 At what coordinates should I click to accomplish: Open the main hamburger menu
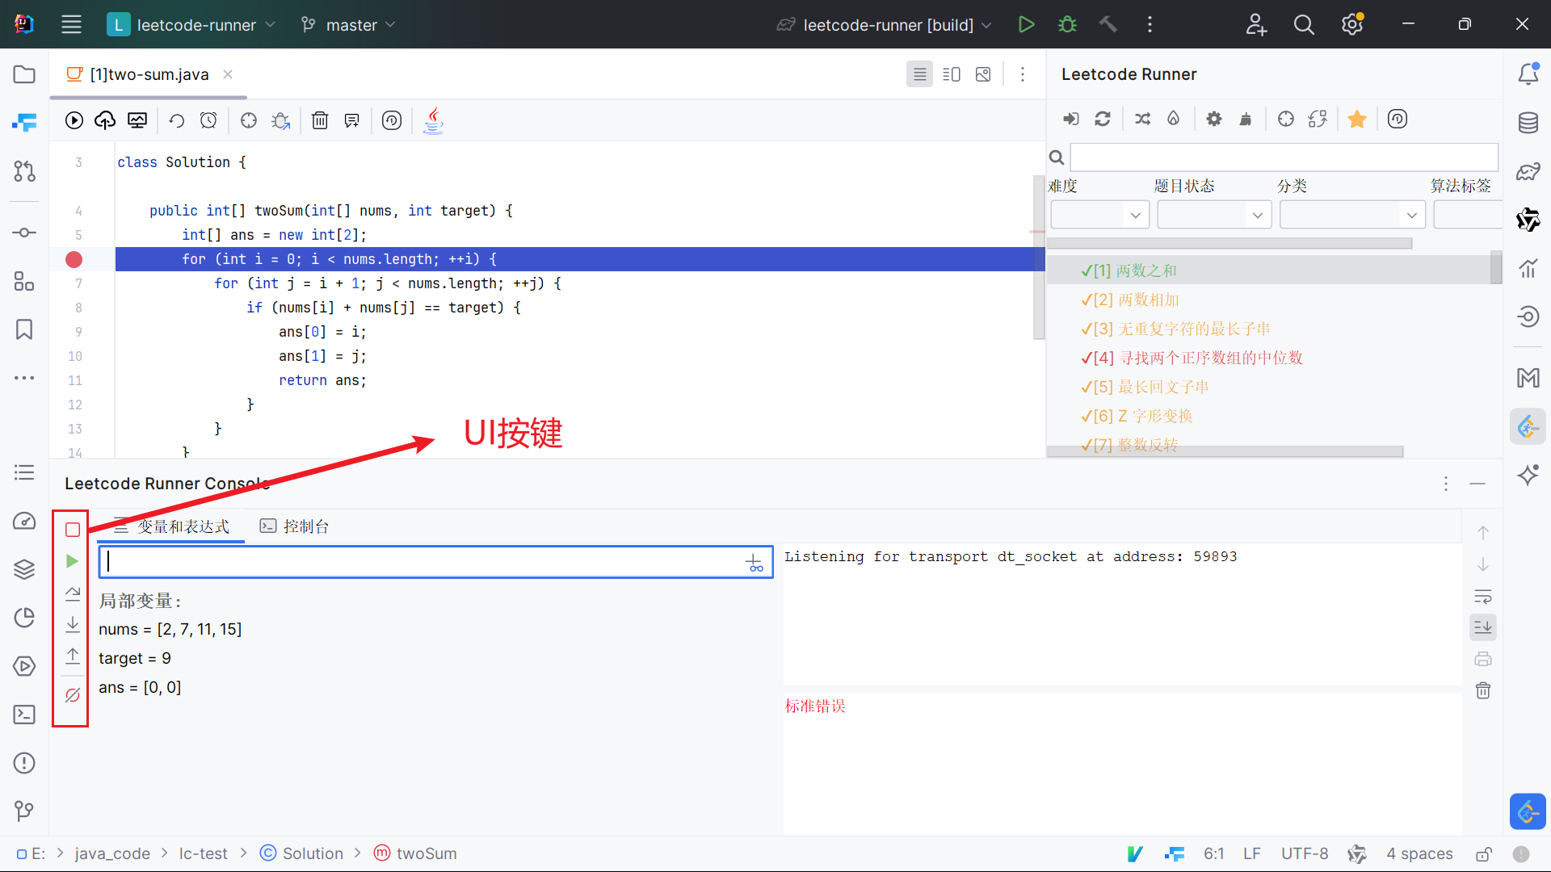(71, 25)
